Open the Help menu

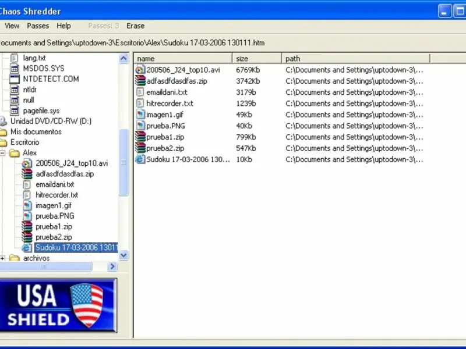(63, 26)
